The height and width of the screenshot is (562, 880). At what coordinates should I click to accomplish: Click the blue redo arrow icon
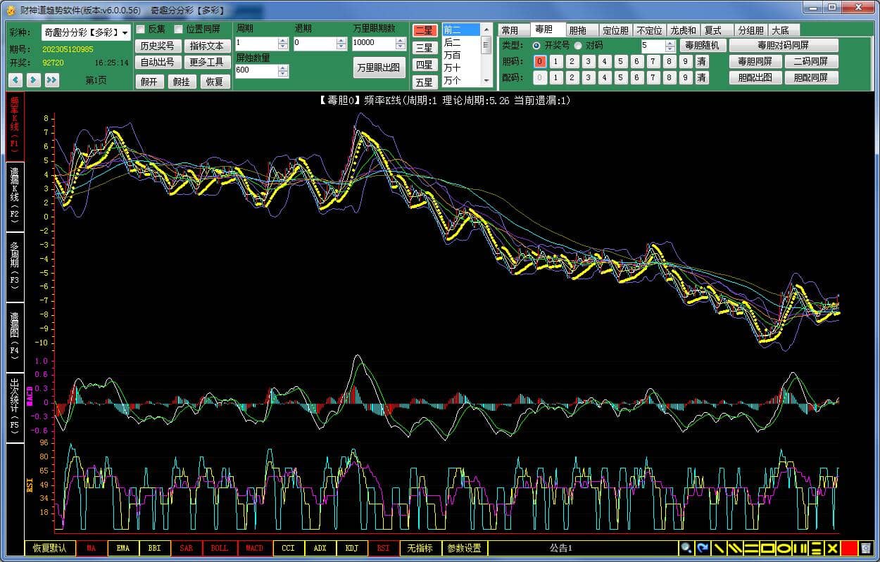point(703,548)
